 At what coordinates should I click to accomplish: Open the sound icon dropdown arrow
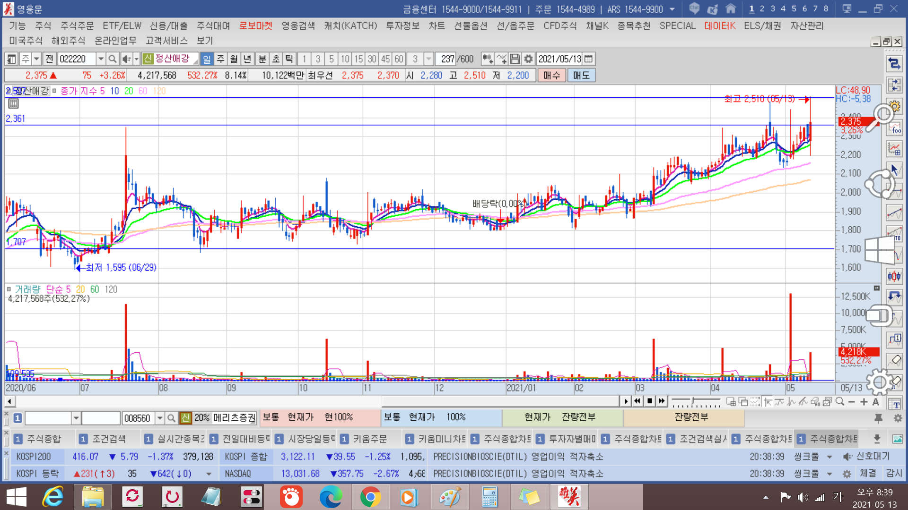click(x=136, y=59)
